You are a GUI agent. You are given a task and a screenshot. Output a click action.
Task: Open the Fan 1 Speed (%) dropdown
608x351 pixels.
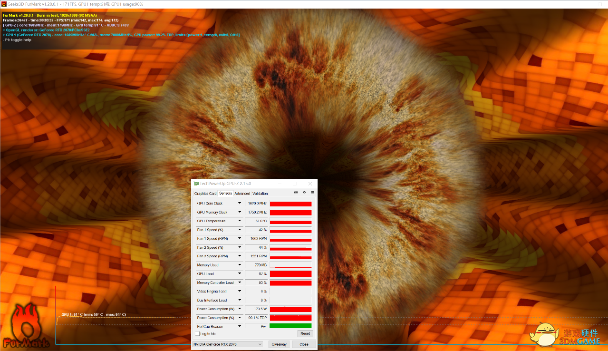click(x=240, y=230)
